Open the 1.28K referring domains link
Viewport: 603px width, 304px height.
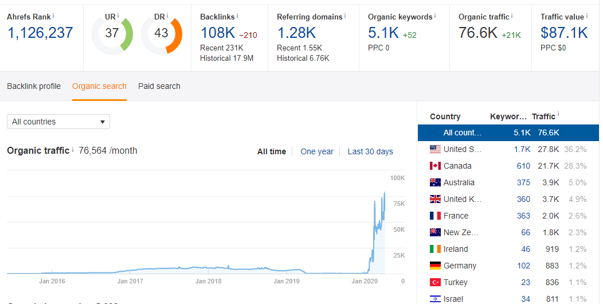(x=296, y=33)
